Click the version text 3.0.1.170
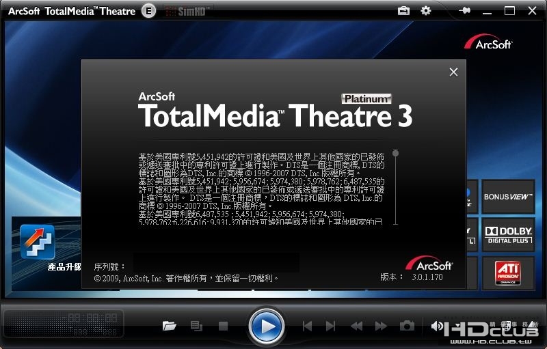Screen dimensions: 547x349 coord(427,277)
